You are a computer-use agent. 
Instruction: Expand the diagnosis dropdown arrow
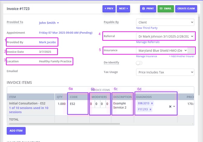pyautogui.click(x=174, y=106)
